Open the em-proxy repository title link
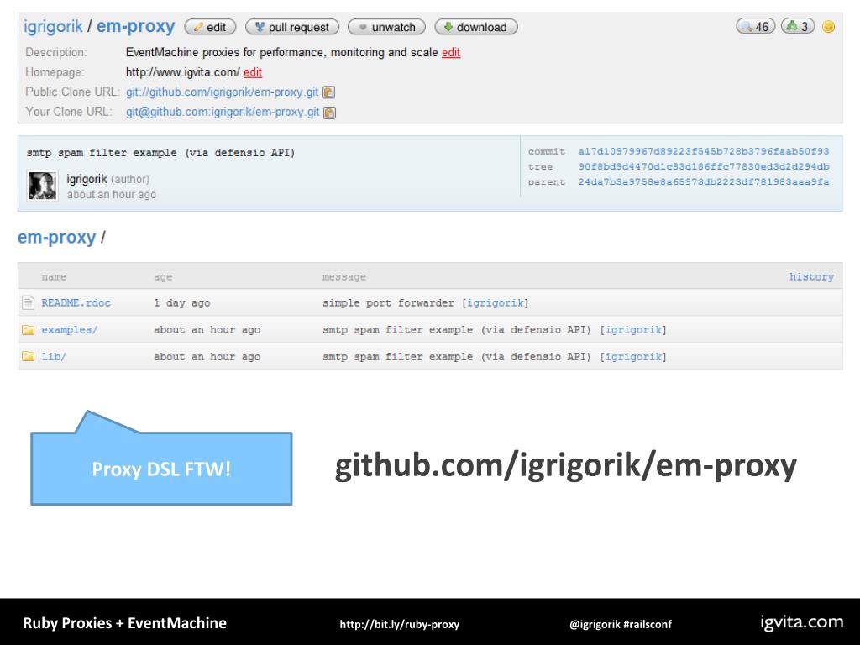Screen dimensions: 860x645 (x=135, y=26)
